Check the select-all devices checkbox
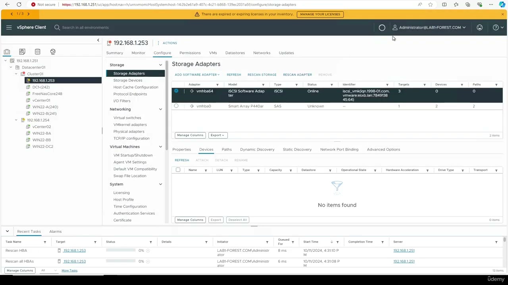This screenshot has height=285, width=508. point(178,170)
